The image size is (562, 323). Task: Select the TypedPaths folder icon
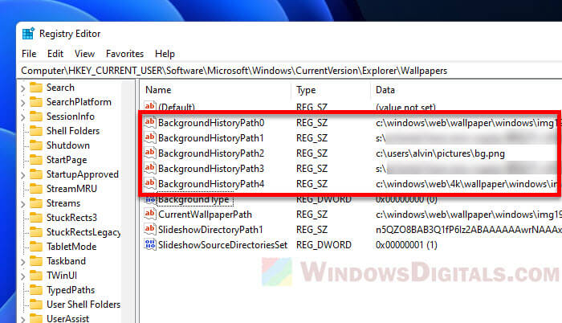(36, 290)
